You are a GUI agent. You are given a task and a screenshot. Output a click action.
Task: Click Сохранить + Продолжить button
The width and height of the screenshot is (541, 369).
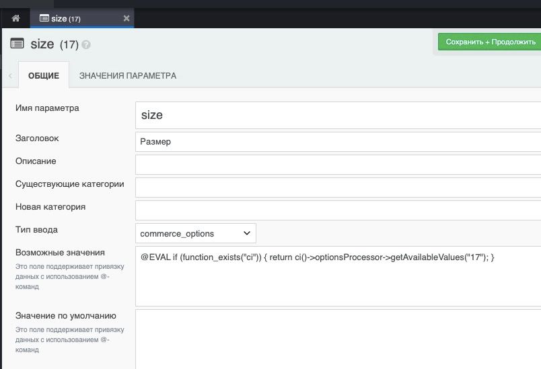490,42
